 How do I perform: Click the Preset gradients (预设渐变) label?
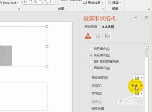(x=100, y=78)
